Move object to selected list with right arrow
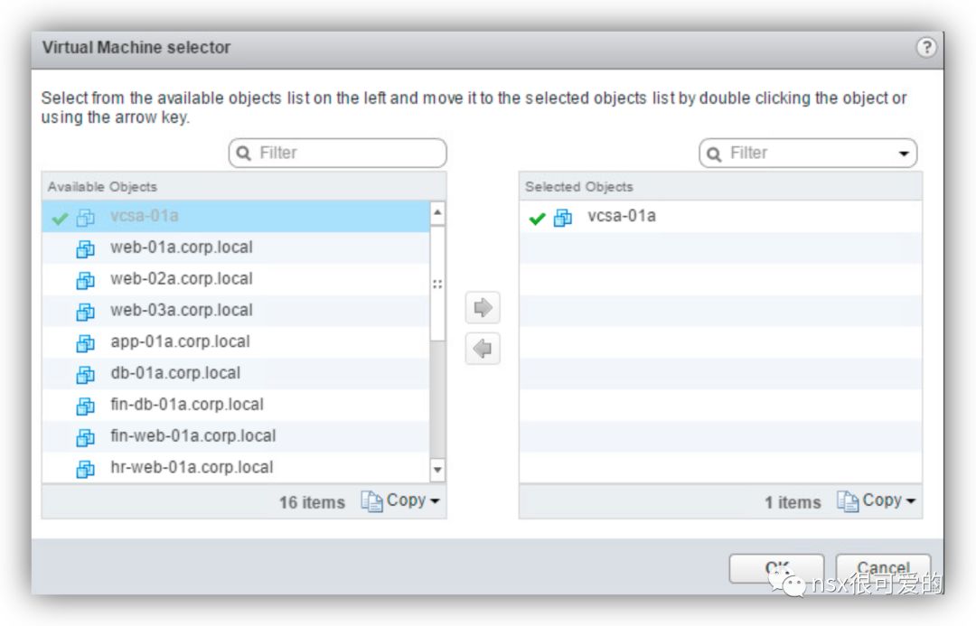 (483, 307)
